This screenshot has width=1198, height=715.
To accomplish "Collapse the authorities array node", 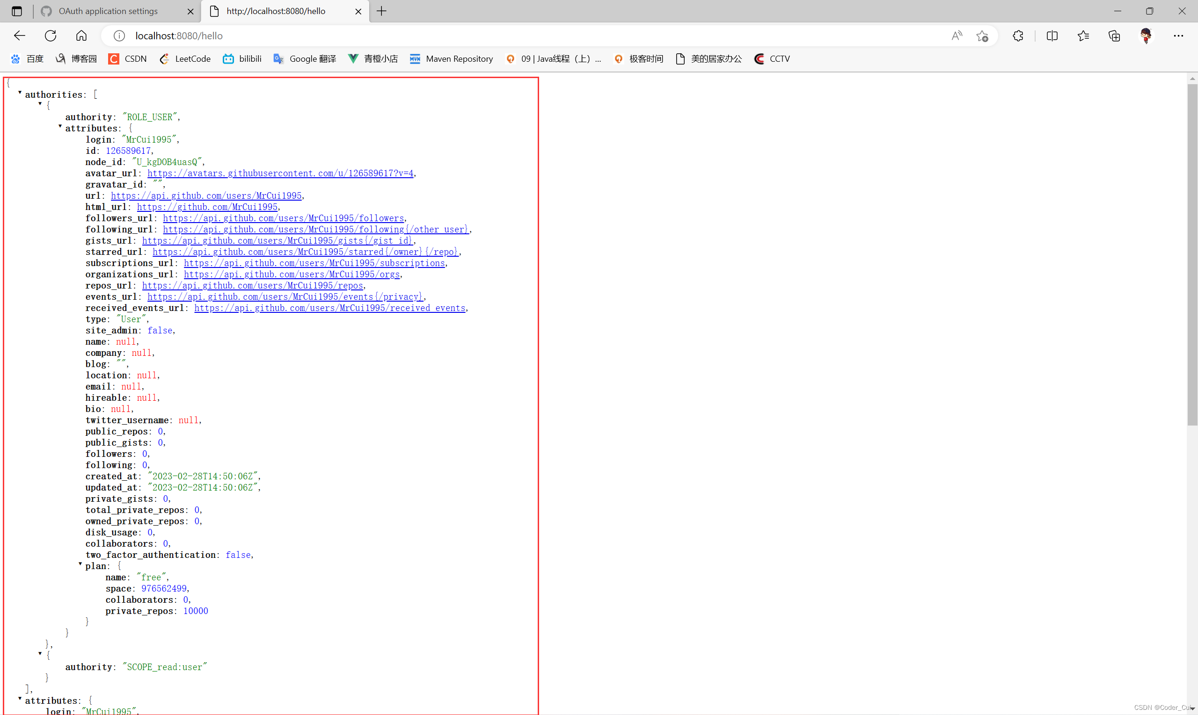I will pos(19,93).
